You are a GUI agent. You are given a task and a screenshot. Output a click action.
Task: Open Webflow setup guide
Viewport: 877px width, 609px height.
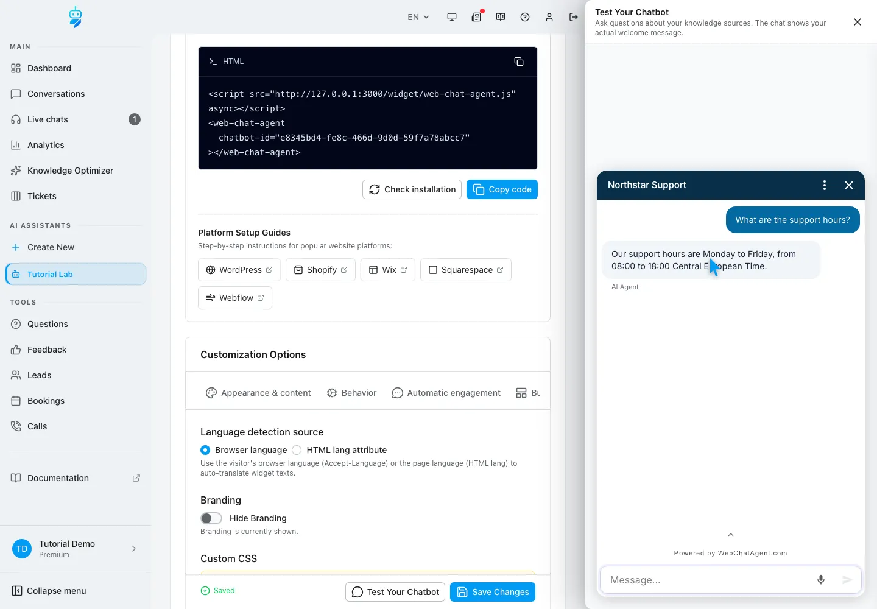(x=235, y=298)
